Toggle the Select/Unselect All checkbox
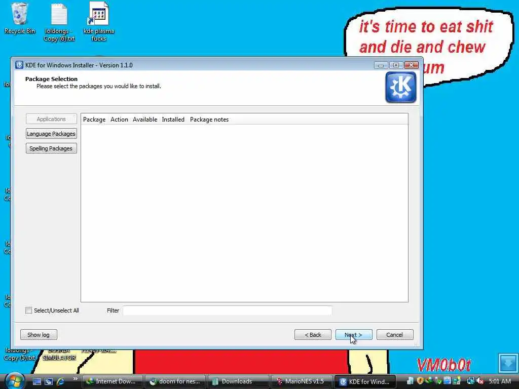The height and width of the screenshot is (389, 519). (29, 310)
